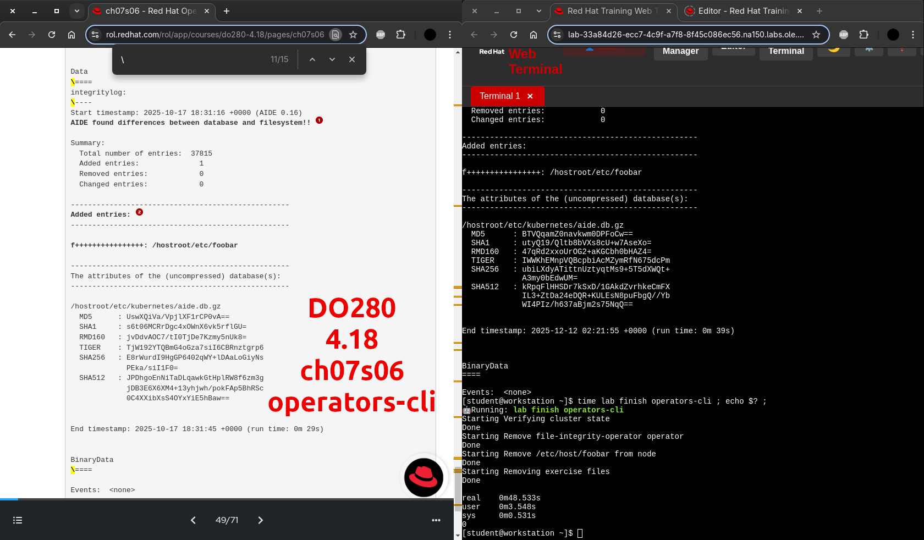Click 'AIDE found differences' line in course page

coord(190,123)
